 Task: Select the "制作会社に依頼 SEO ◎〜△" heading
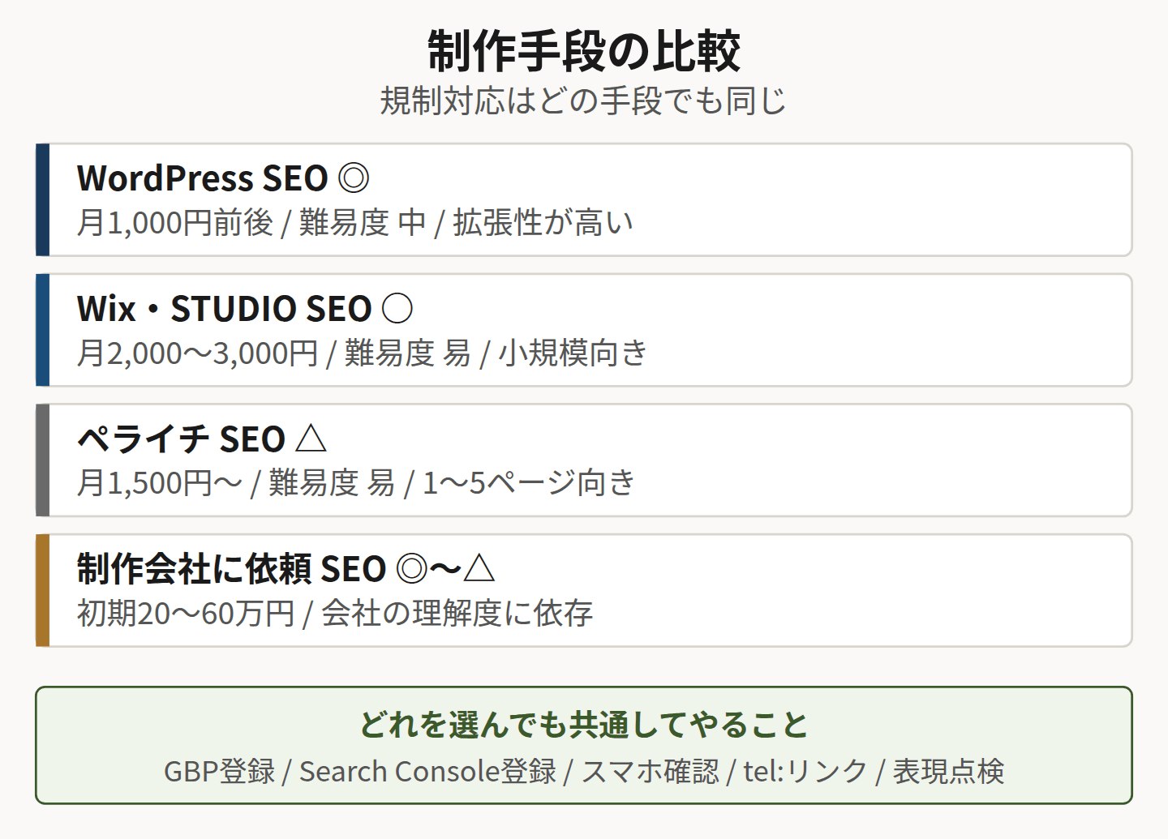pos(286,569)
